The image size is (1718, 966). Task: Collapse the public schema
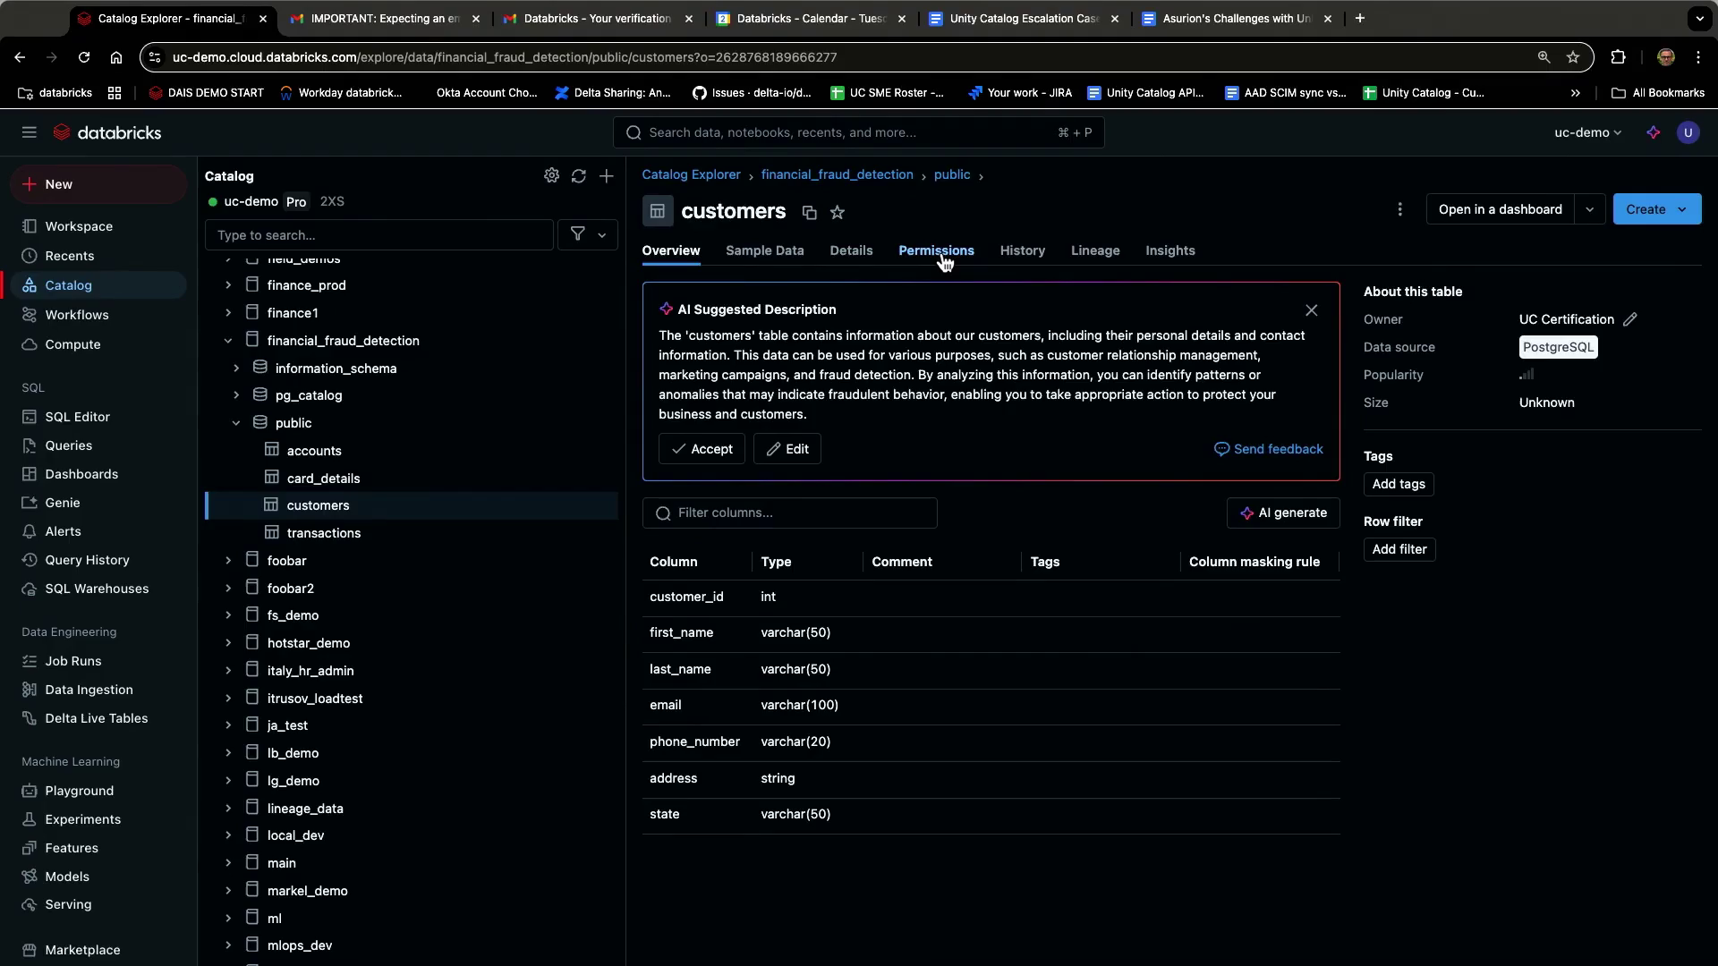click(x=236, y=423)
